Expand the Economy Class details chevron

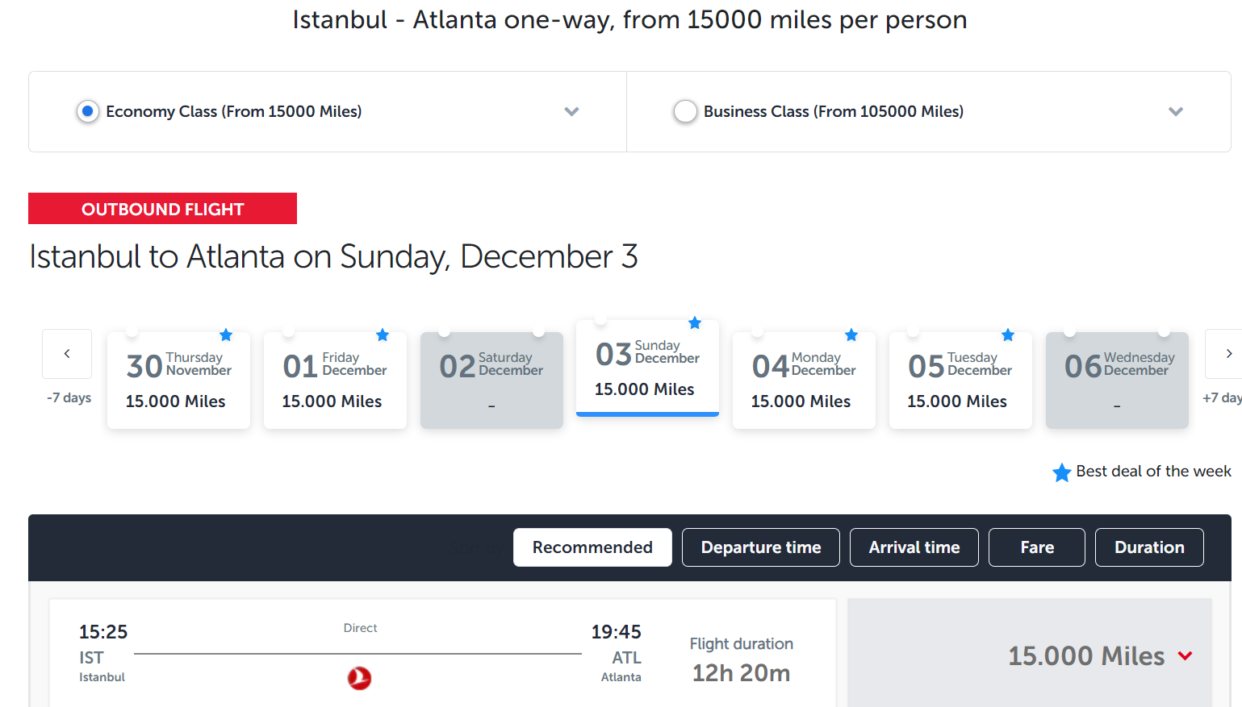(571, 111)
